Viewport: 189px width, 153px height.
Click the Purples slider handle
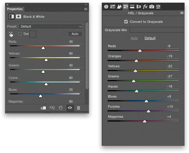[x=148, y=111]
